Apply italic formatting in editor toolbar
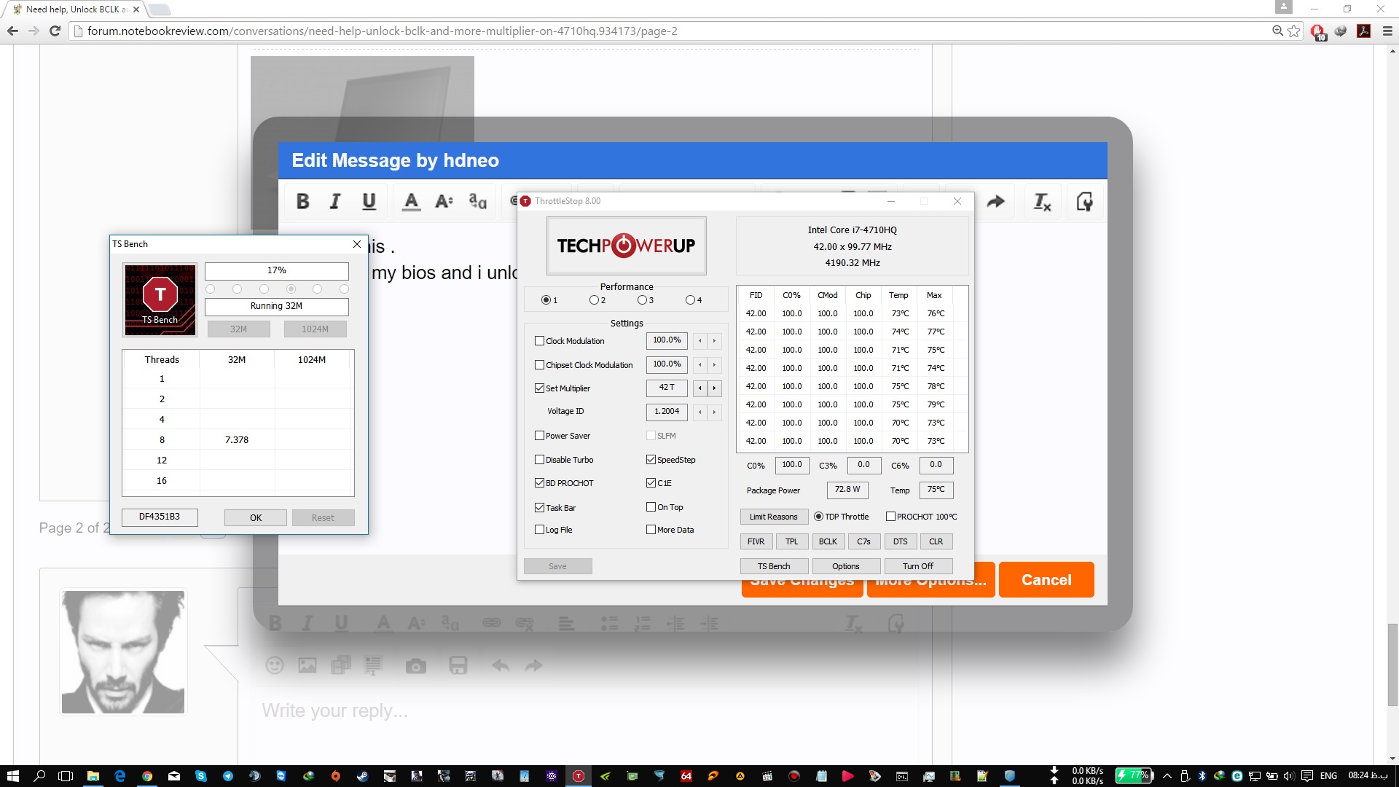 click(335, 202)
